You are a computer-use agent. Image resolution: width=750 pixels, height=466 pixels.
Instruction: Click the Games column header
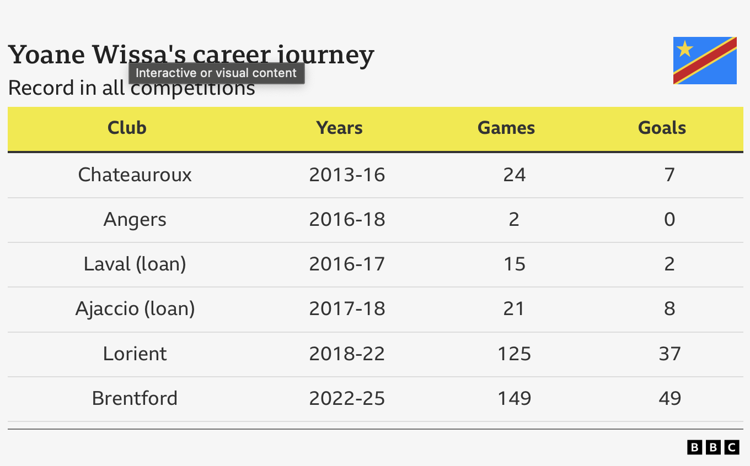click(506, 128)
